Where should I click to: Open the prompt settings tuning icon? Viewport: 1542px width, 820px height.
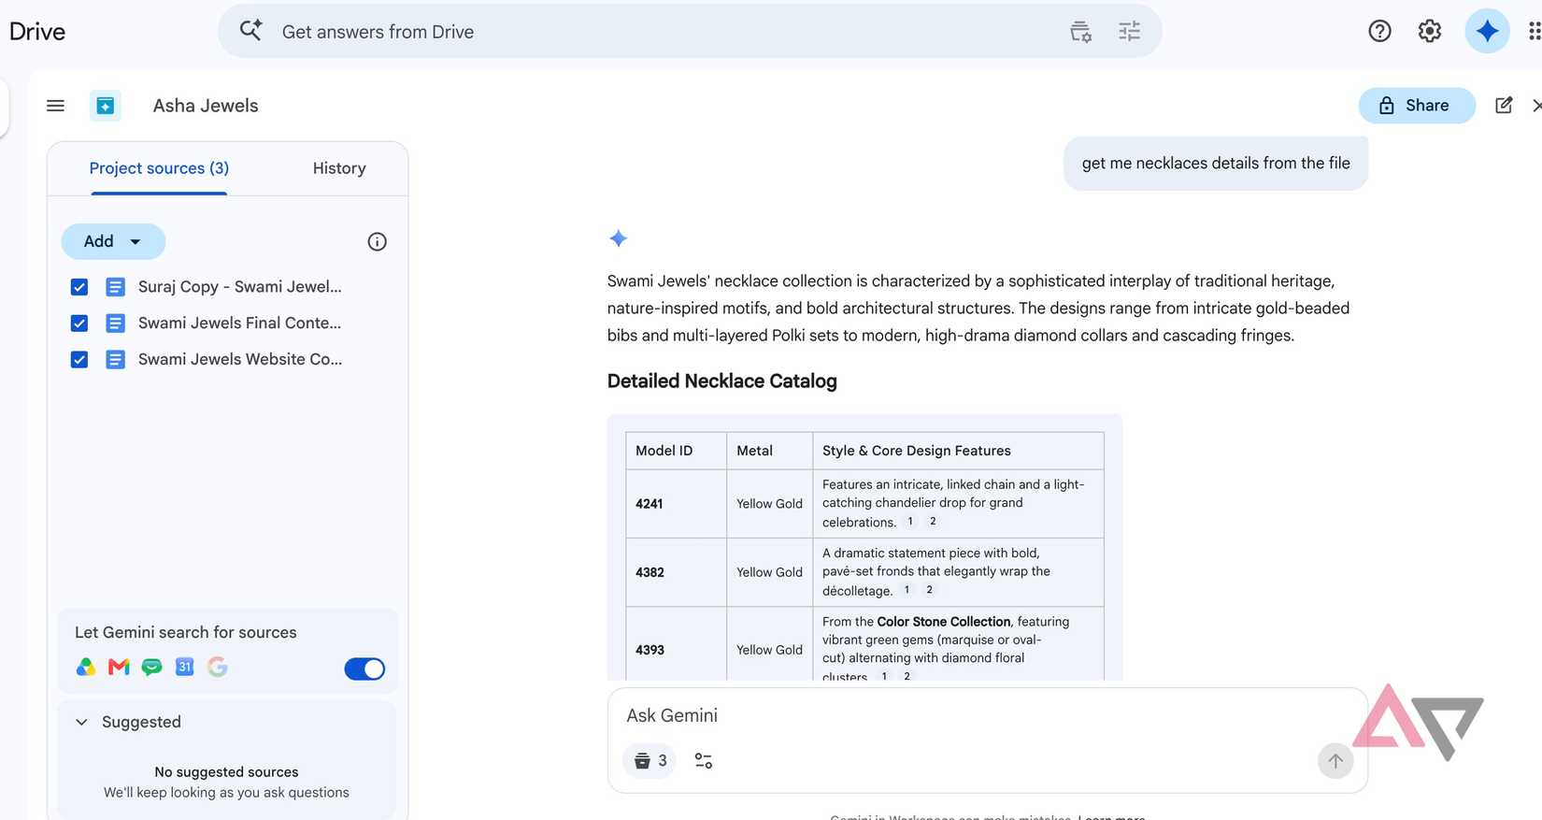click(x=704, y=761)
